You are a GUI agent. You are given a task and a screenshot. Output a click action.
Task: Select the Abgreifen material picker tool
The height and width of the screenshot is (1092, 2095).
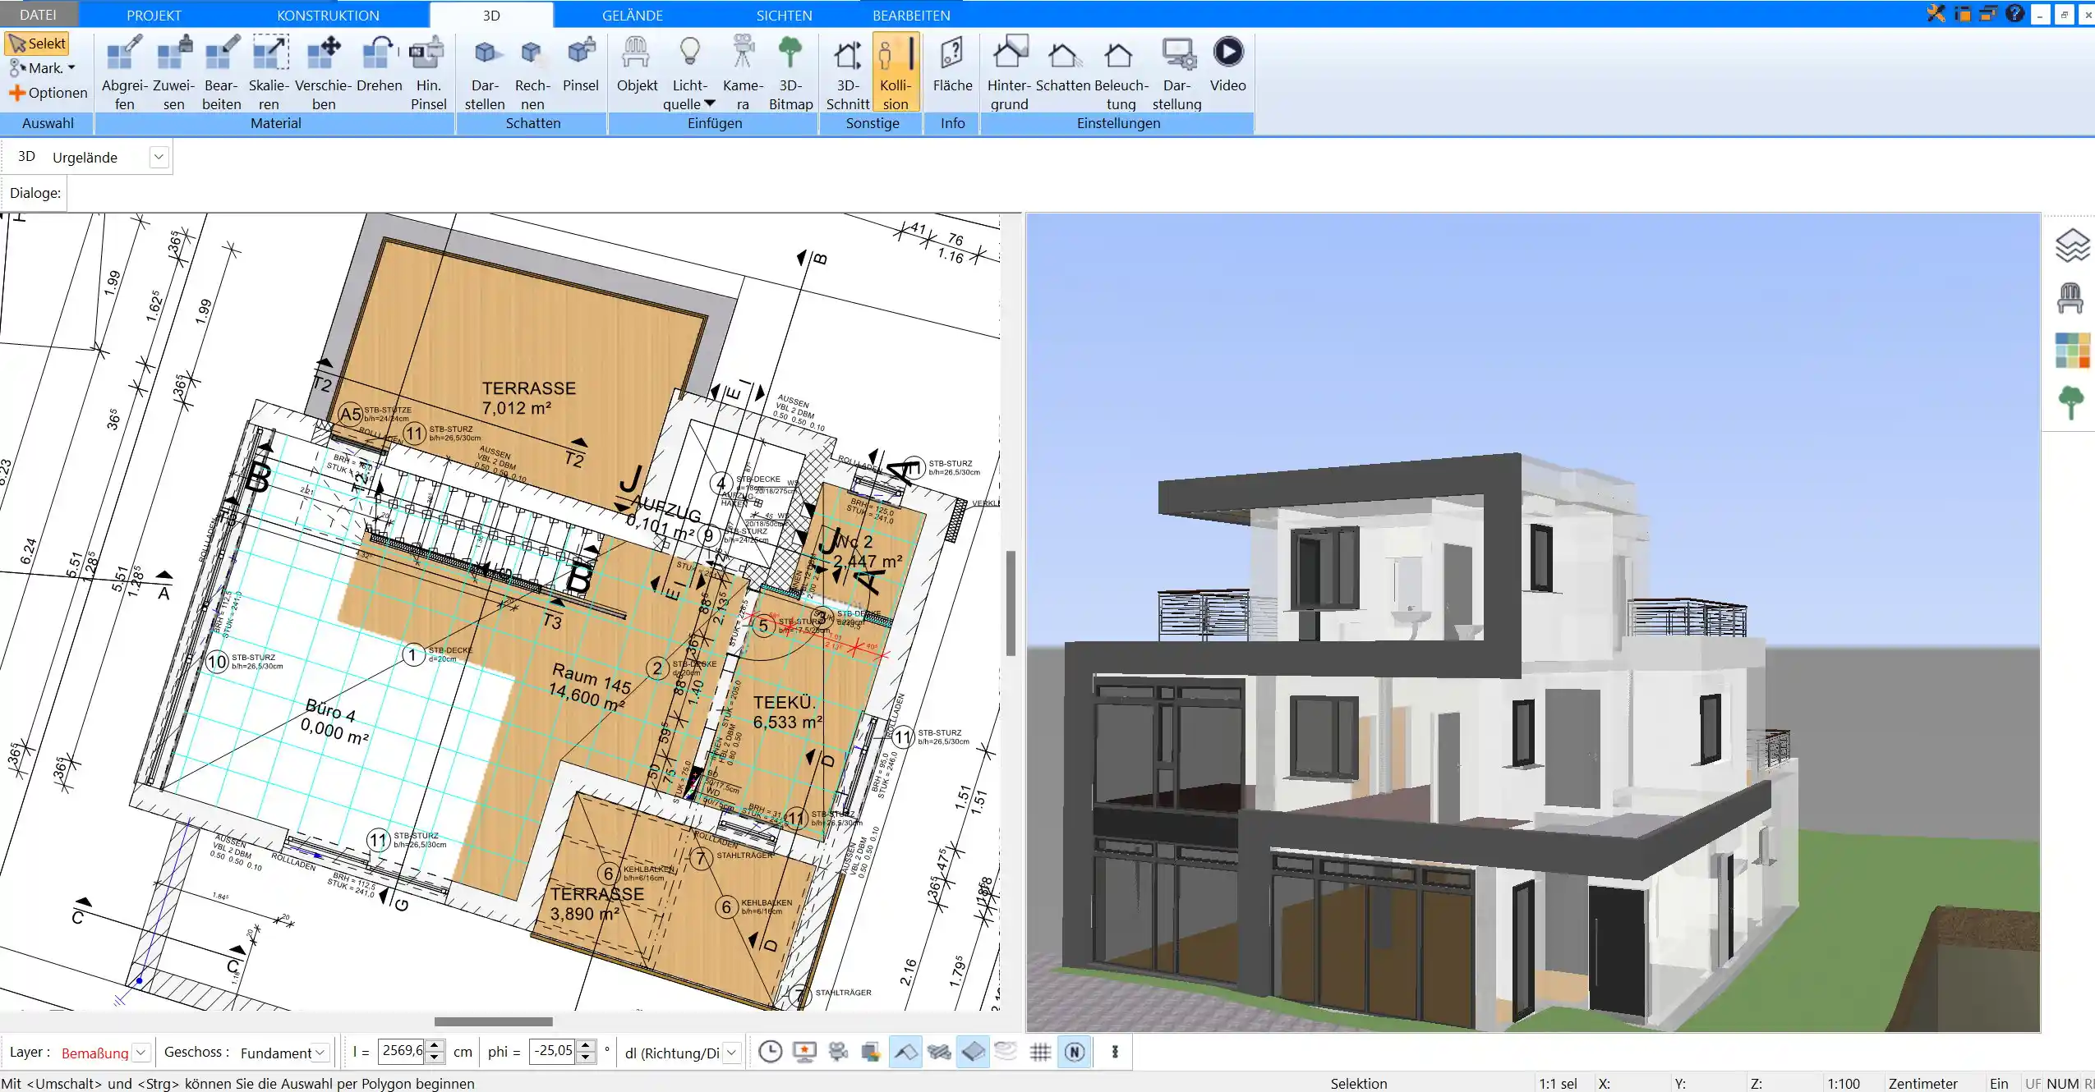pos(124,72)
